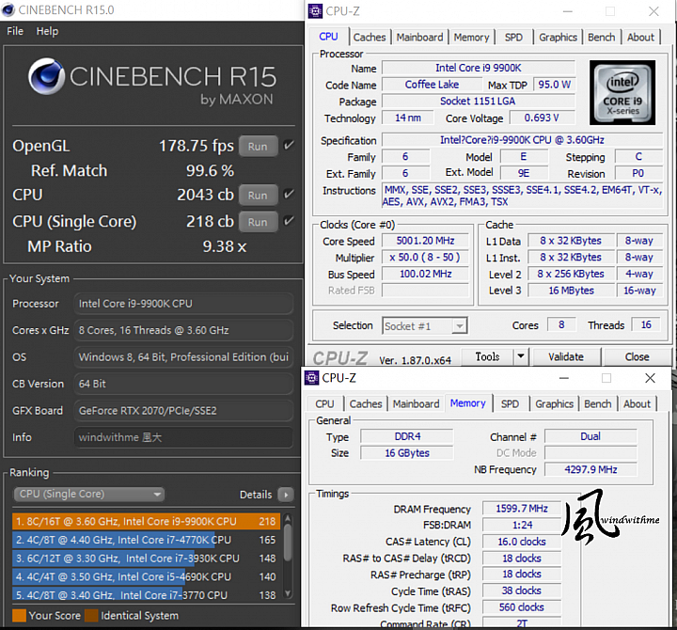Screen dimensions: 677x630
Task: Click the orange Your Score legend swatch
Action: tap(19, 615)
